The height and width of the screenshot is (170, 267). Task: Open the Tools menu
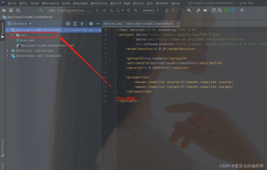[138, 3]
